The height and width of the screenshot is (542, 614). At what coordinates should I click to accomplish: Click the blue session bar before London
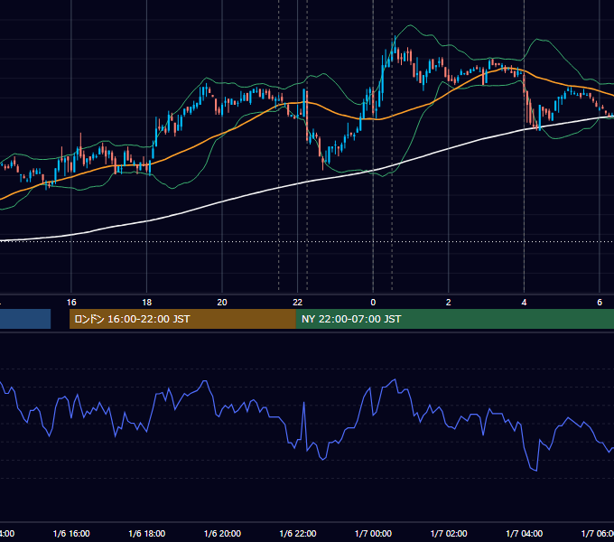(x=25, y=319)
